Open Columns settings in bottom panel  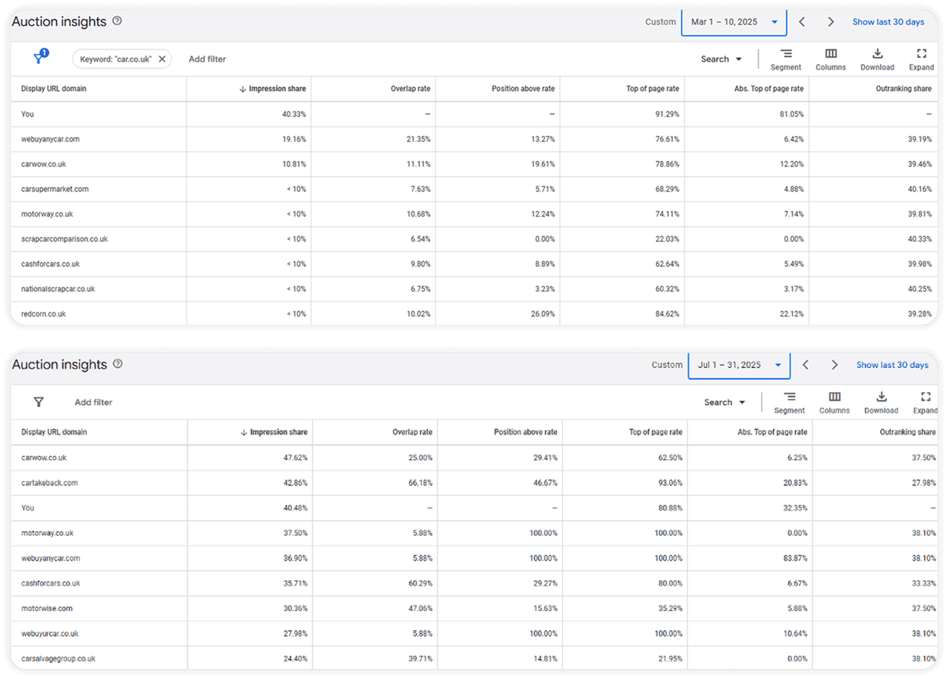tap(834, 403)
